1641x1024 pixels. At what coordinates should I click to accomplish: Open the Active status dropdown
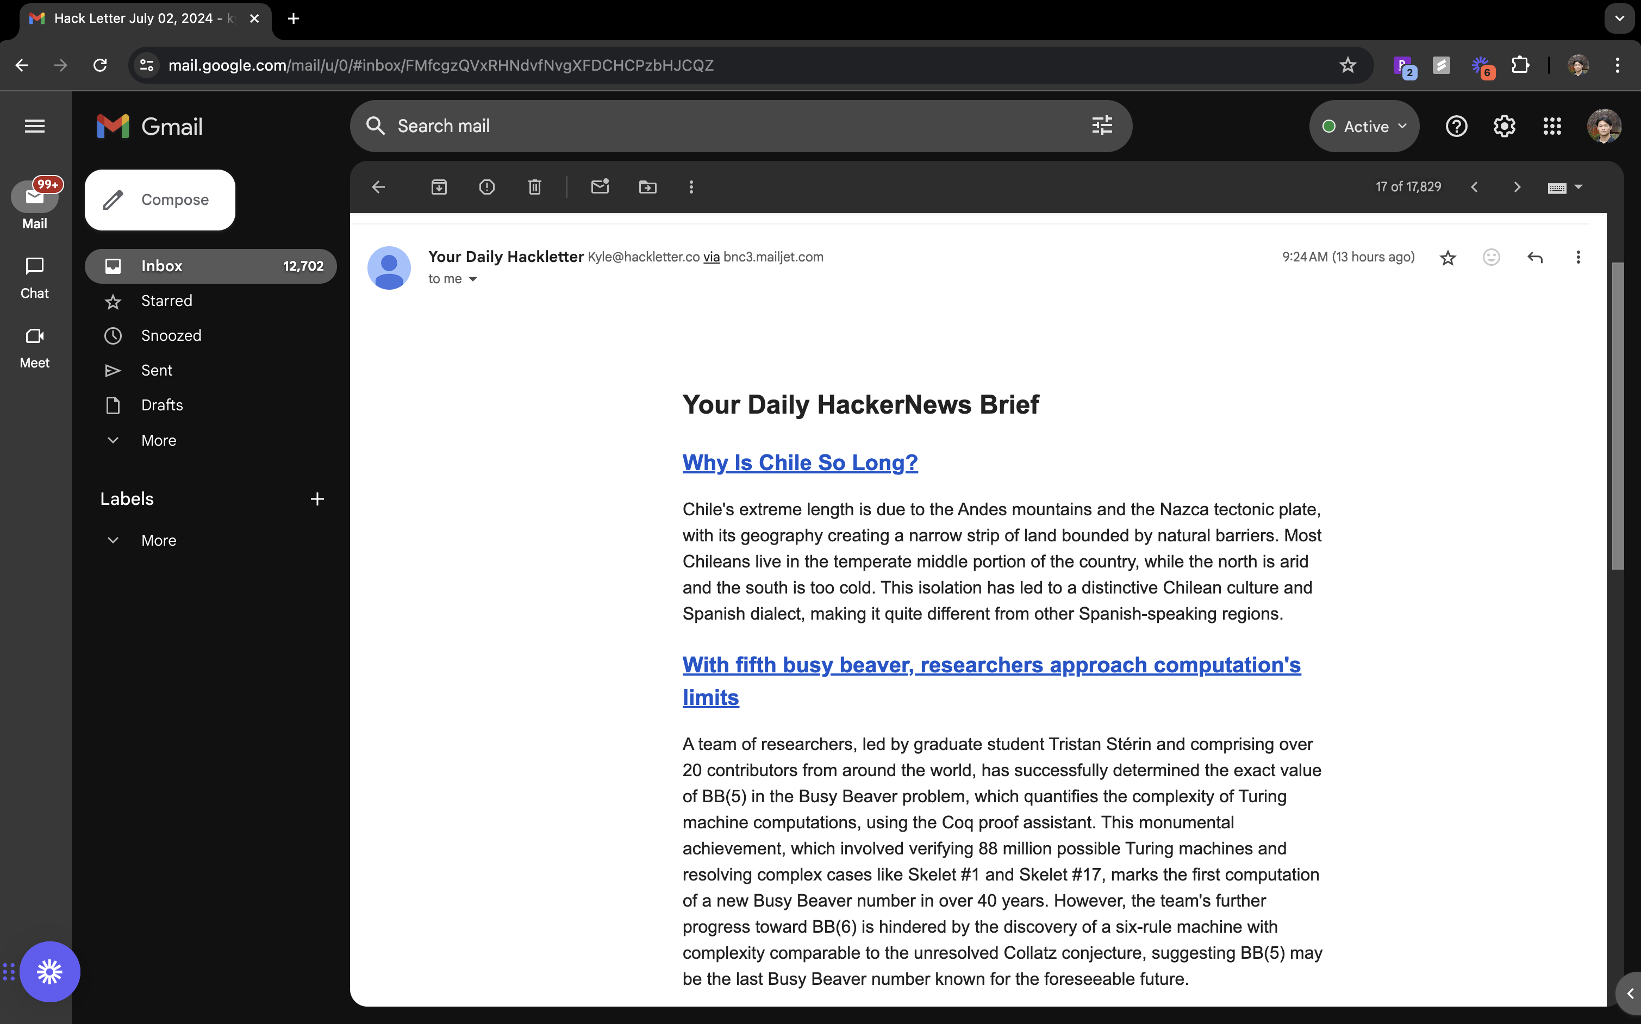1364,127
